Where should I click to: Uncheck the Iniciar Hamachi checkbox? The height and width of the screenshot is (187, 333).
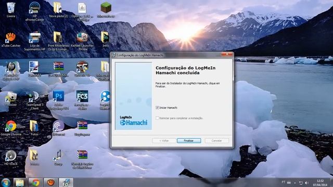pos(157,108)
